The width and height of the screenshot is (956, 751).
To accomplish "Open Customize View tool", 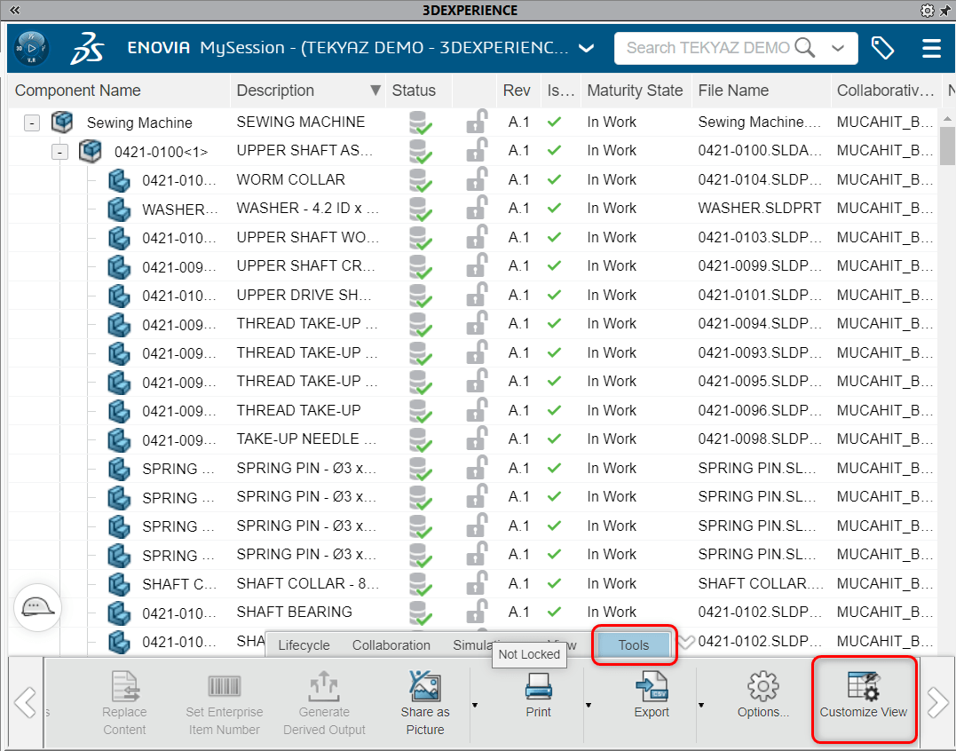I will [x=864, y=695].
